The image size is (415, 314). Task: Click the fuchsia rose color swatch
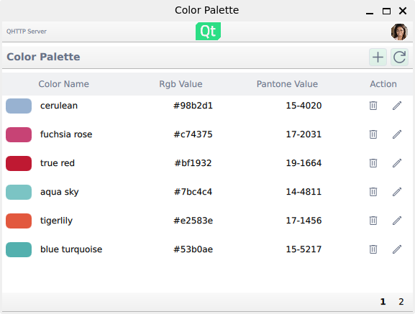click(x=19, y=134)
